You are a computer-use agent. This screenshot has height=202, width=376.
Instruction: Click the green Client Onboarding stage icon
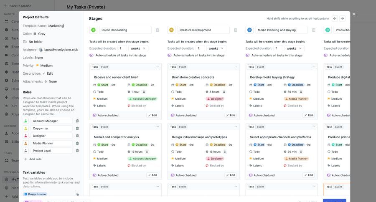pos(93,30)
